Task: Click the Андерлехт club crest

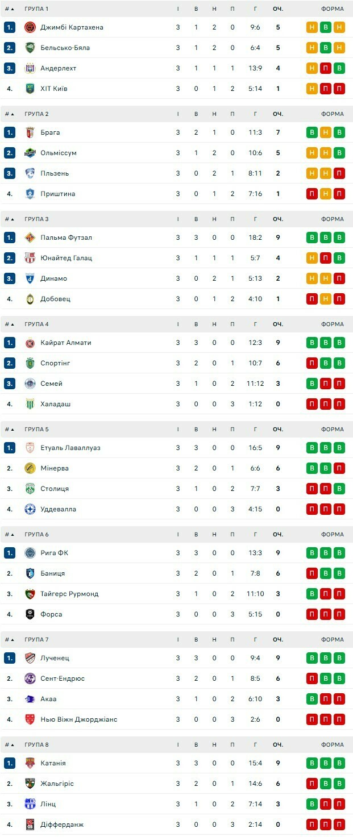Action: 30,68
